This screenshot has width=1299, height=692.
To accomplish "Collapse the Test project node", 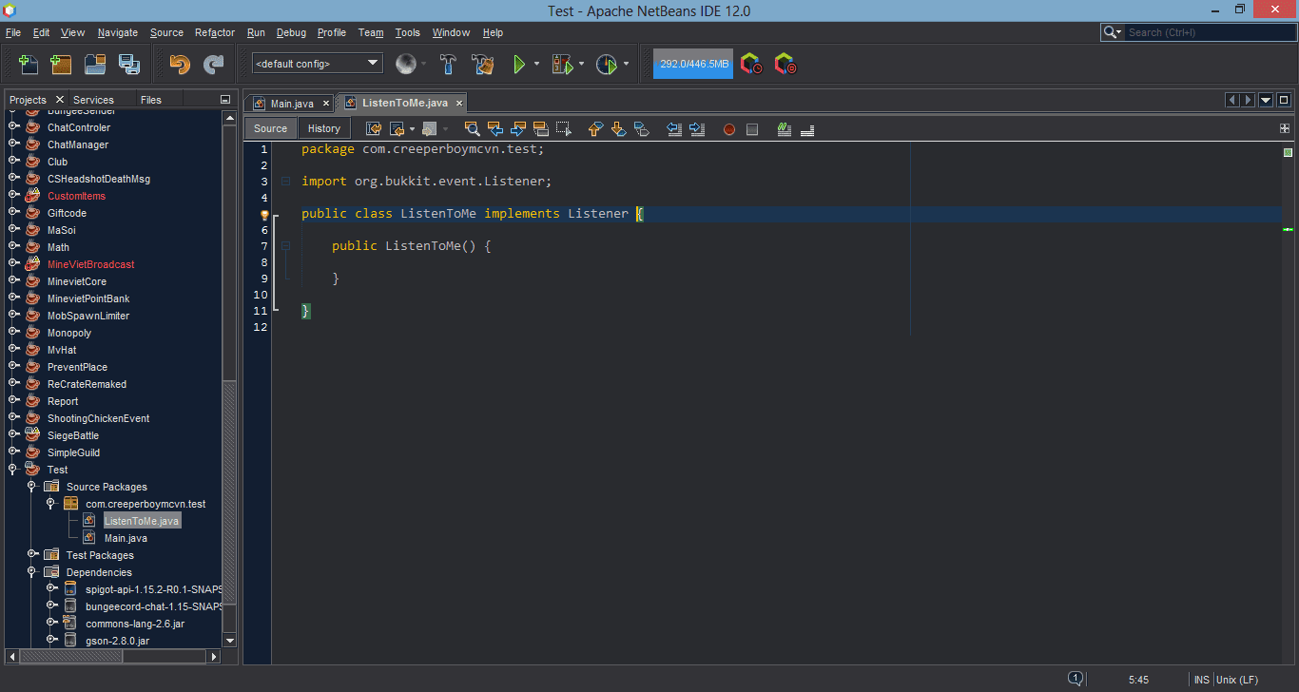I will click(x=13, y=470).
